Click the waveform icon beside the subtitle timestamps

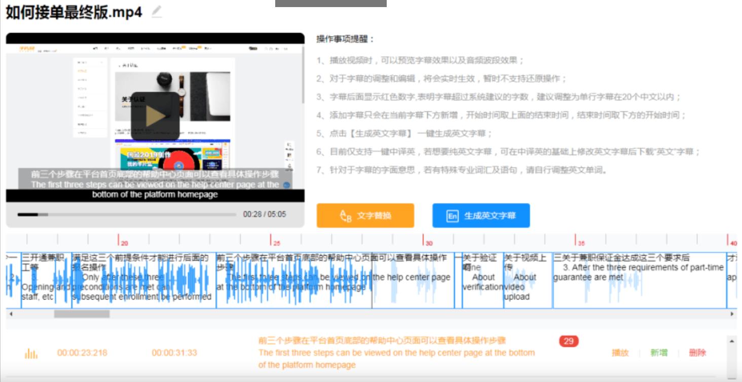click(x=30, y=353)
